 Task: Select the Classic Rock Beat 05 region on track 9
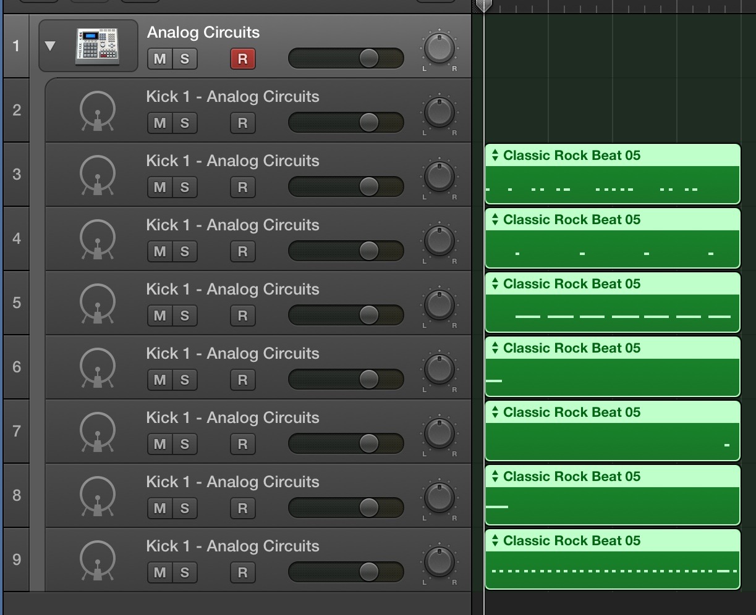click(x=613, y=559)
